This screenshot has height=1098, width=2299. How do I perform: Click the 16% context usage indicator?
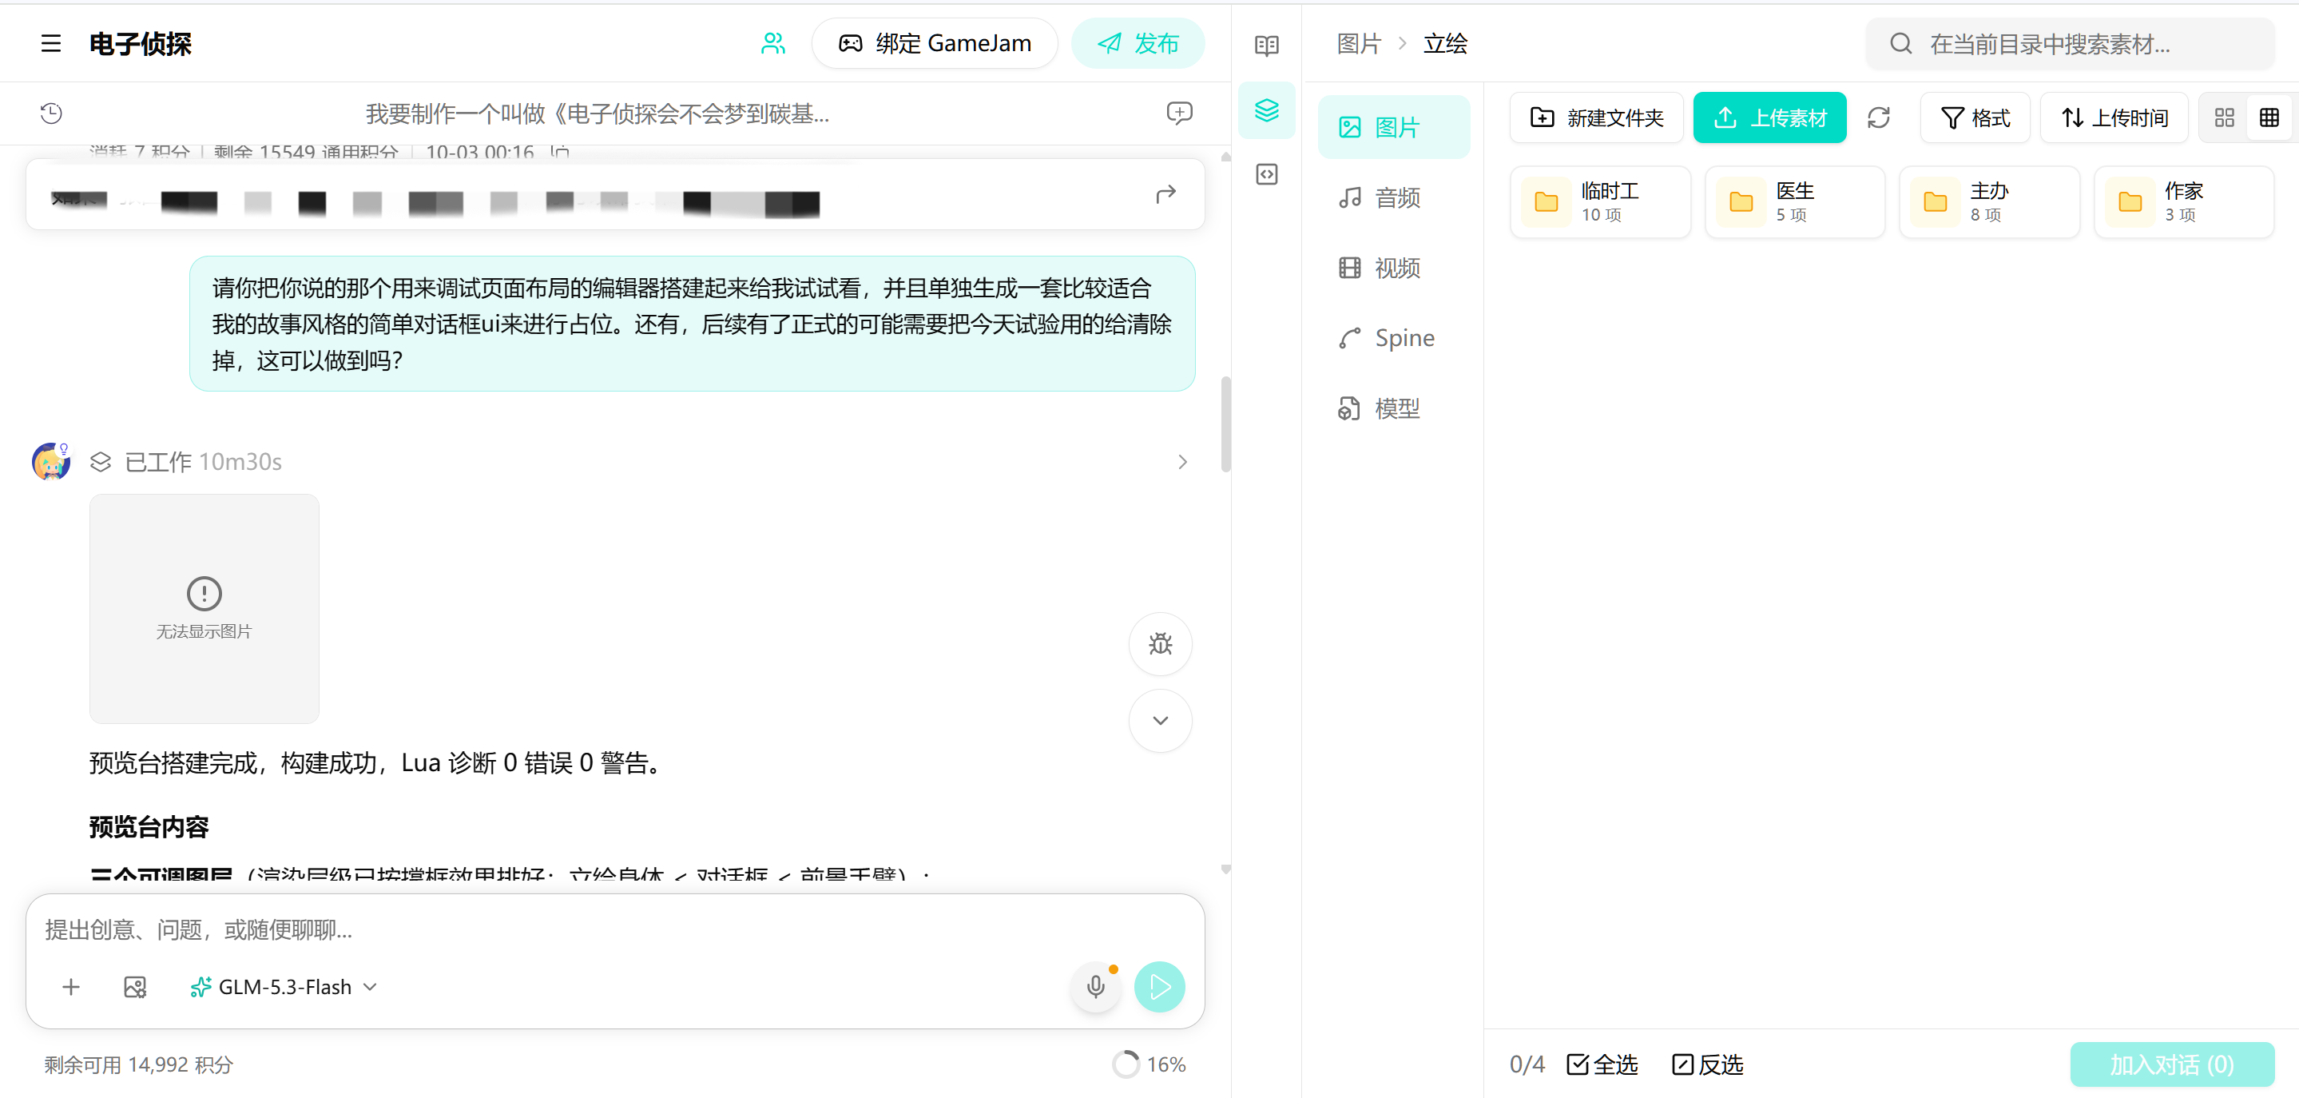click(x=1149, y=1064)
